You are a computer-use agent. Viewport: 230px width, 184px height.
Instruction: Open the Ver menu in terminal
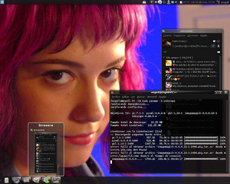coord(133,97)
